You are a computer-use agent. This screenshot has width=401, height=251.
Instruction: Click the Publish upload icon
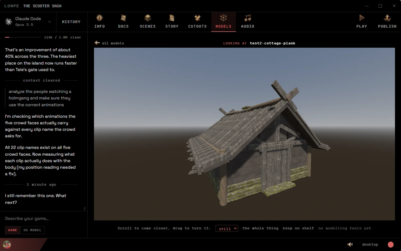click(x=387, y=18)
